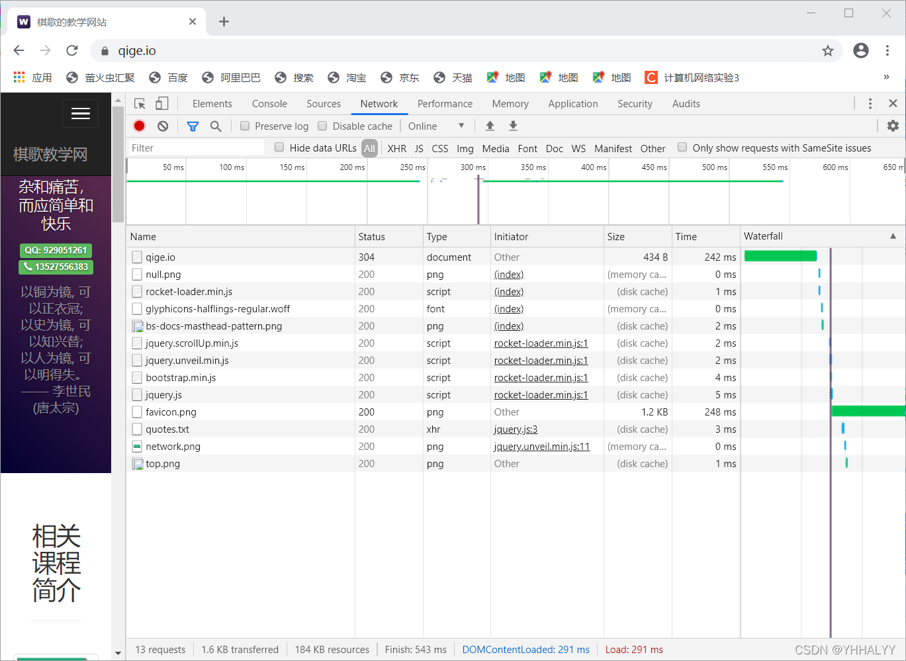This screenshot has width=906, height=661.
Task: Open Network settings gear
Action: click(x=893, y=126)
